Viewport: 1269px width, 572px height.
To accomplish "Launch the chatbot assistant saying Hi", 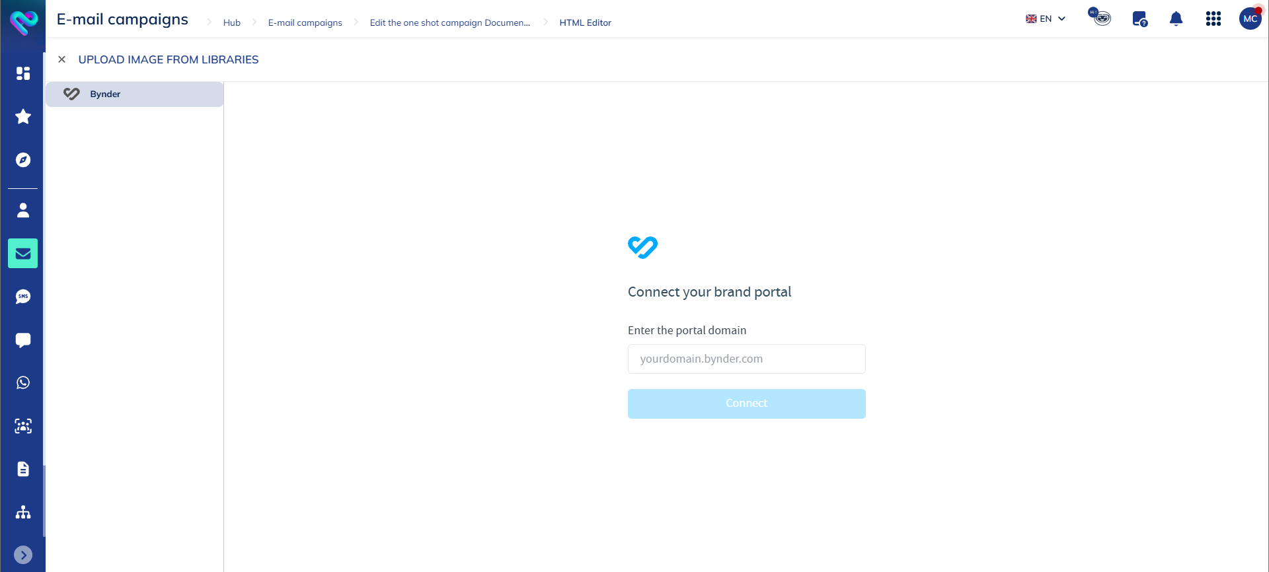I will (1099, 18).
